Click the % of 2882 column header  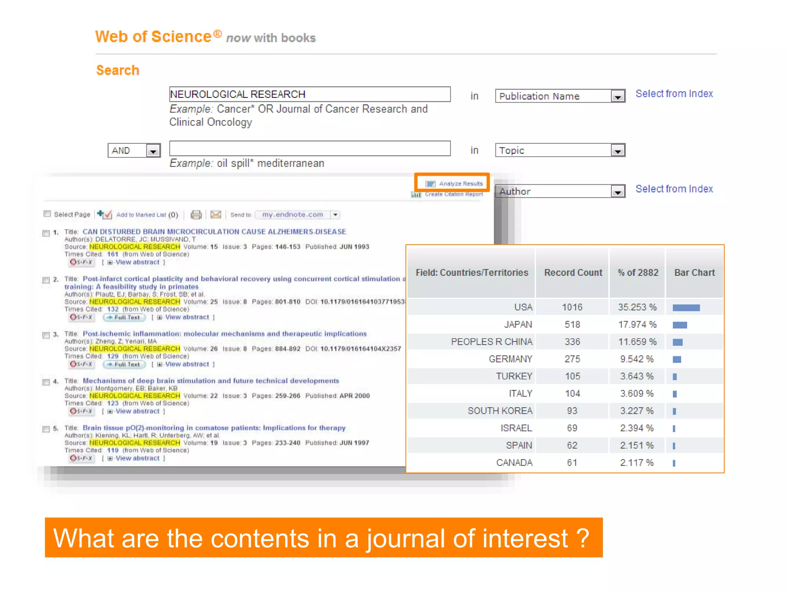coord(638,273)
